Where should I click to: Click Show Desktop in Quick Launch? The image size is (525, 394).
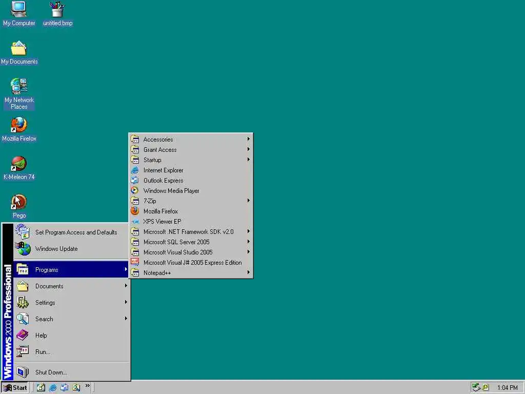(x=41, y=388)
